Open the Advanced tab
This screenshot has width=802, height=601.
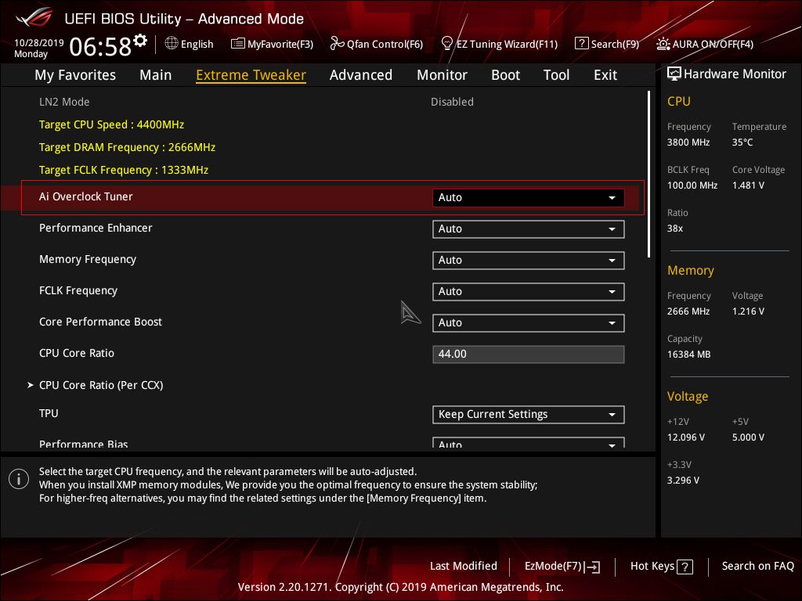pyautogui.click(x=360, y=74)
